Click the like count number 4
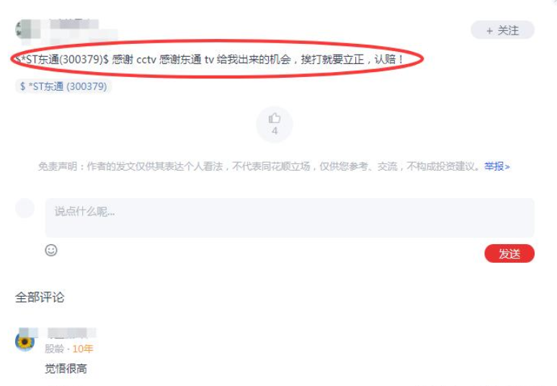Viewport: 557px width, 386px height. pyautogui.click(x=275, y=131)
